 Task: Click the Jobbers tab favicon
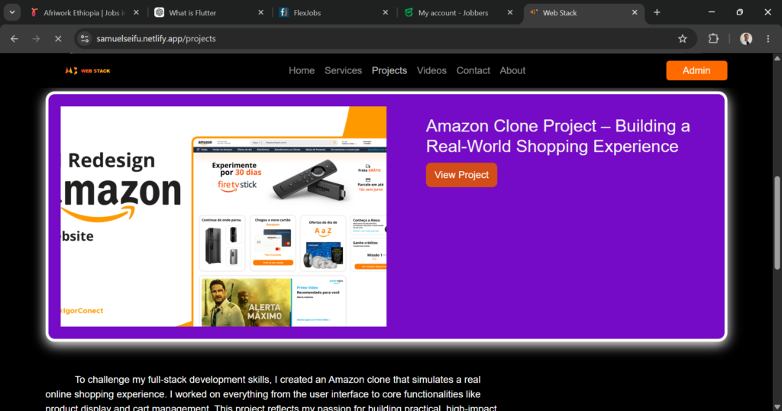click(x=409, y=12)
